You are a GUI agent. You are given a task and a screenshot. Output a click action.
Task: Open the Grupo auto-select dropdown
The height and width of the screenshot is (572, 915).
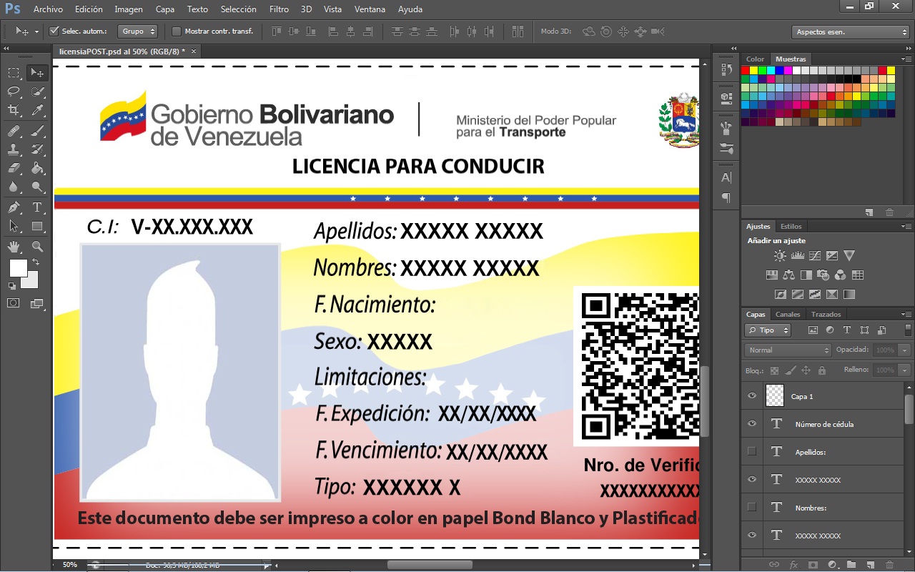coord(138,31)
